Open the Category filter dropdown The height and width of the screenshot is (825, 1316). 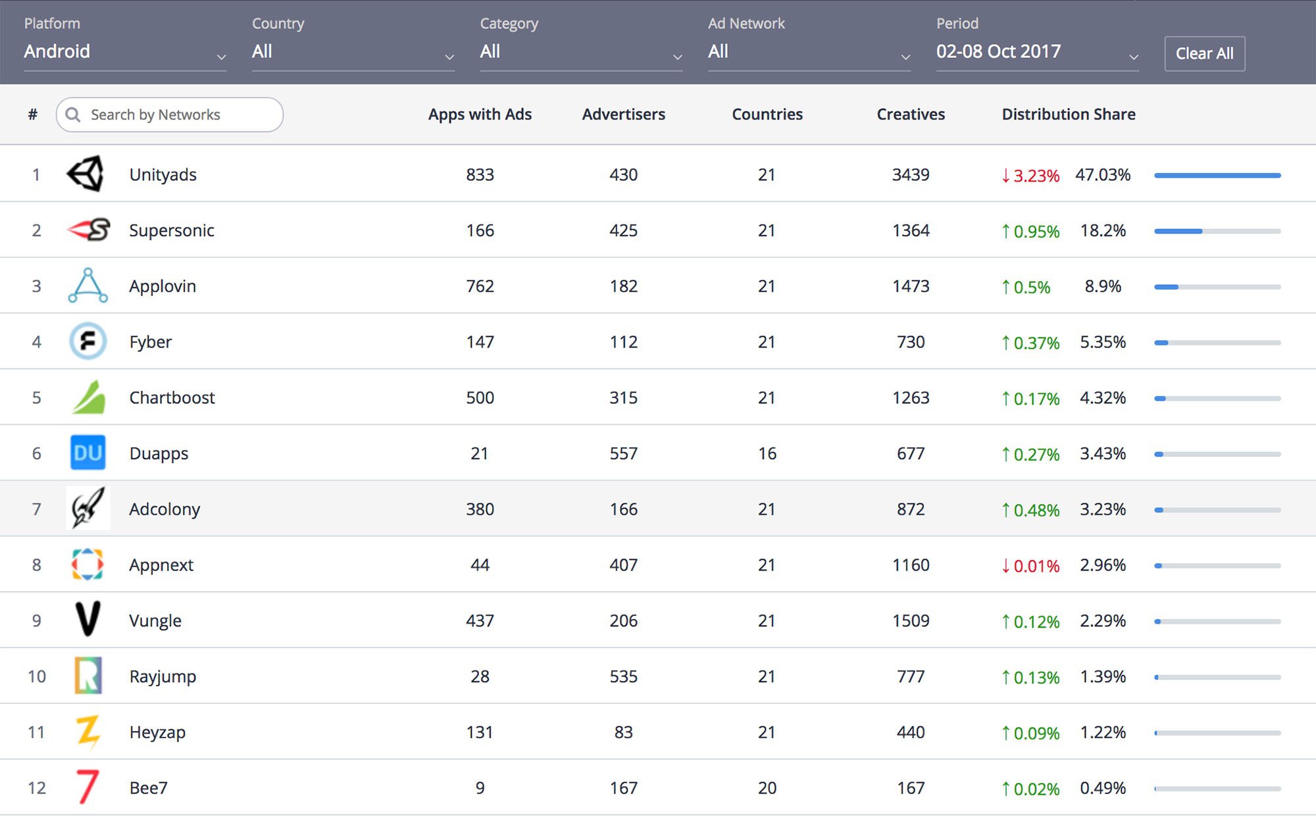click(x=581, y=52)
